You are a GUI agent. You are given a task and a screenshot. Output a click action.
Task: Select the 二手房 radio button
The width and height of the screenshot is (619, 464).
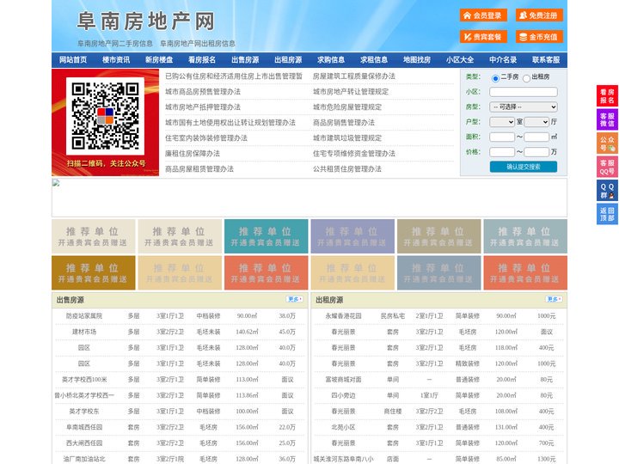coord(495,78)
